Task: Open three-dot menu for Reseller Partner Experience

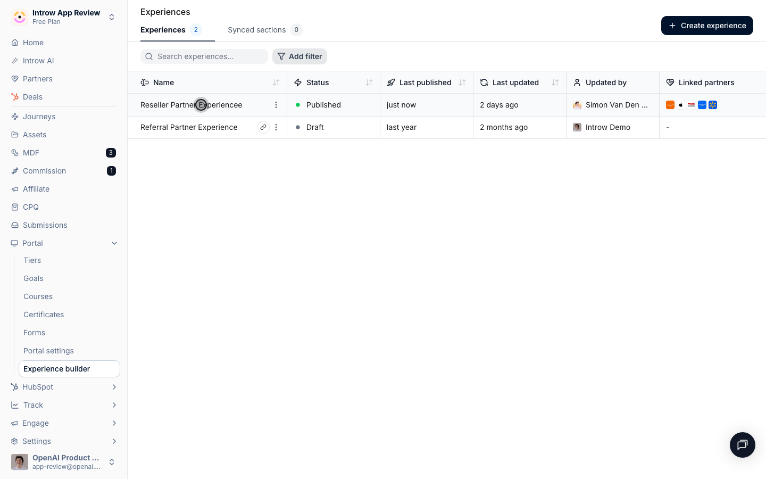Action: (276, 105)
